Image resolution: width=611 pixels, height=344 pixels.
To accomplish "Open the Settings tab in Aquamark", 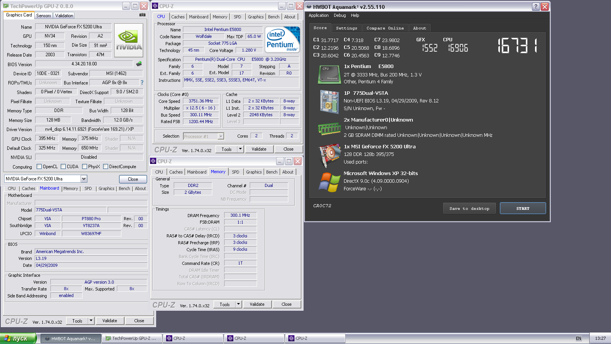I will 346,28.
